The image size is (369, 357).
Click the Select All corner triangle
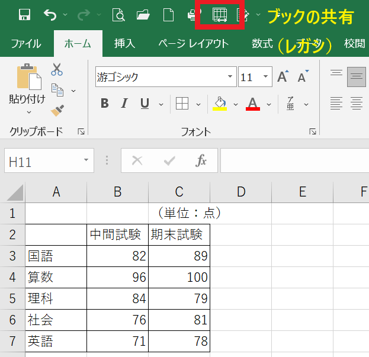pyautogui.click(x=15, y=192)
